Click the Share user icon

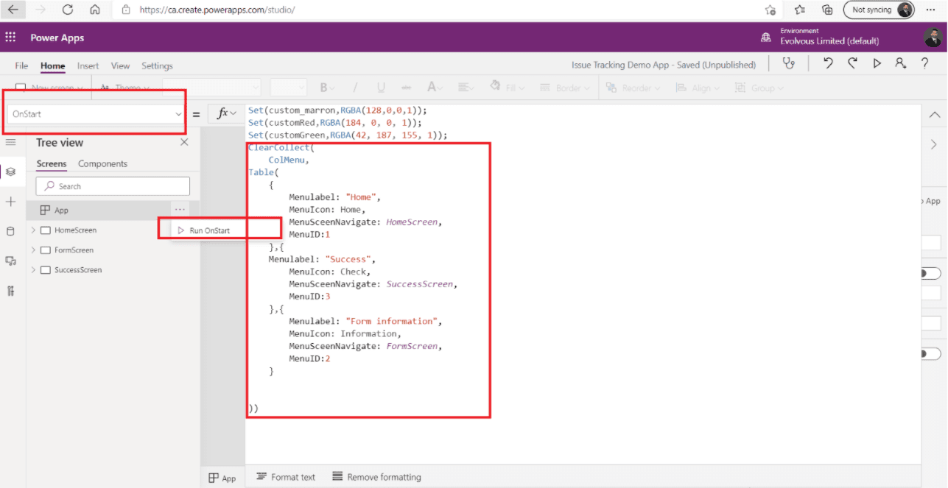tap(900, 64)
